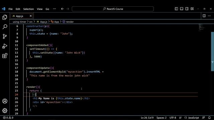Viewport: 214px width, 120px height.
Task: Click on super(p) on line 7
Action: tap(35, 30)
